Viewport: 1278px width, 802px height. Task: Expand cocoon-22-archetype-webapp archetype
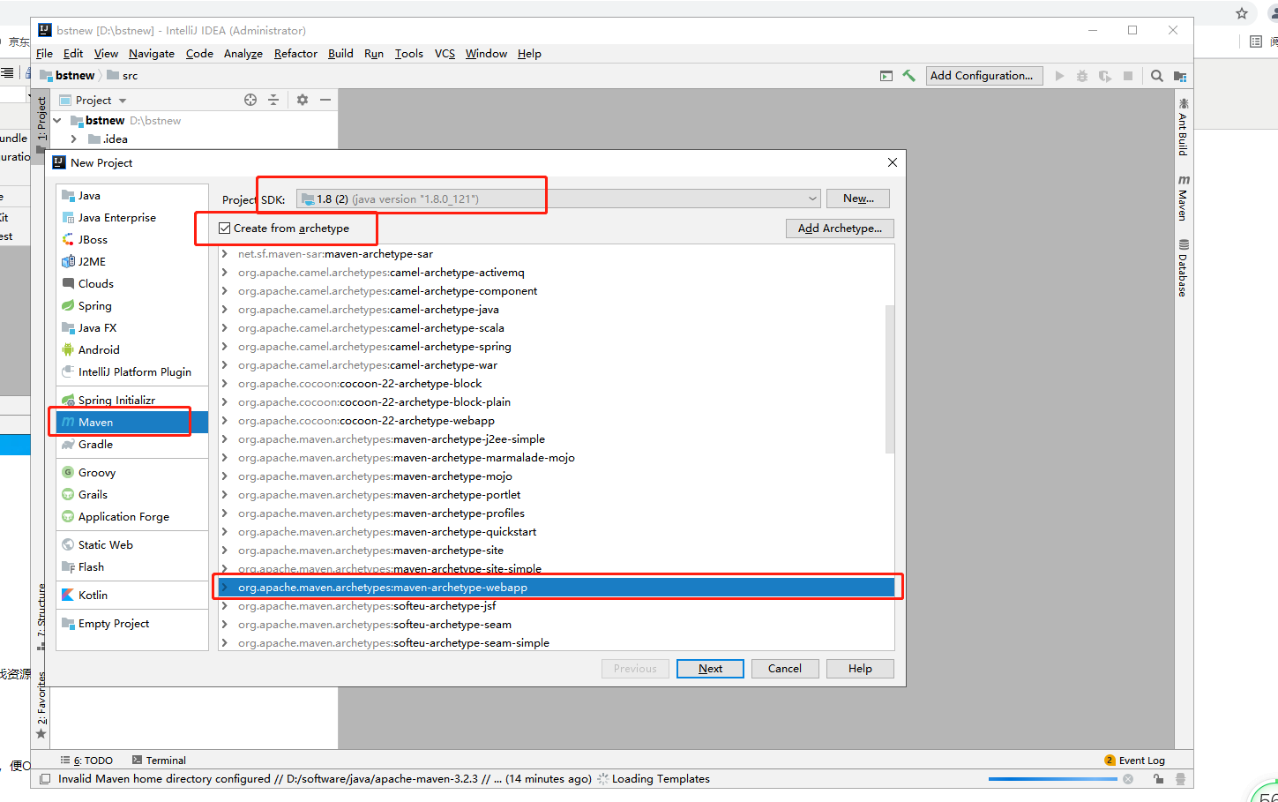pyautogui.click(x=225, y=421)
